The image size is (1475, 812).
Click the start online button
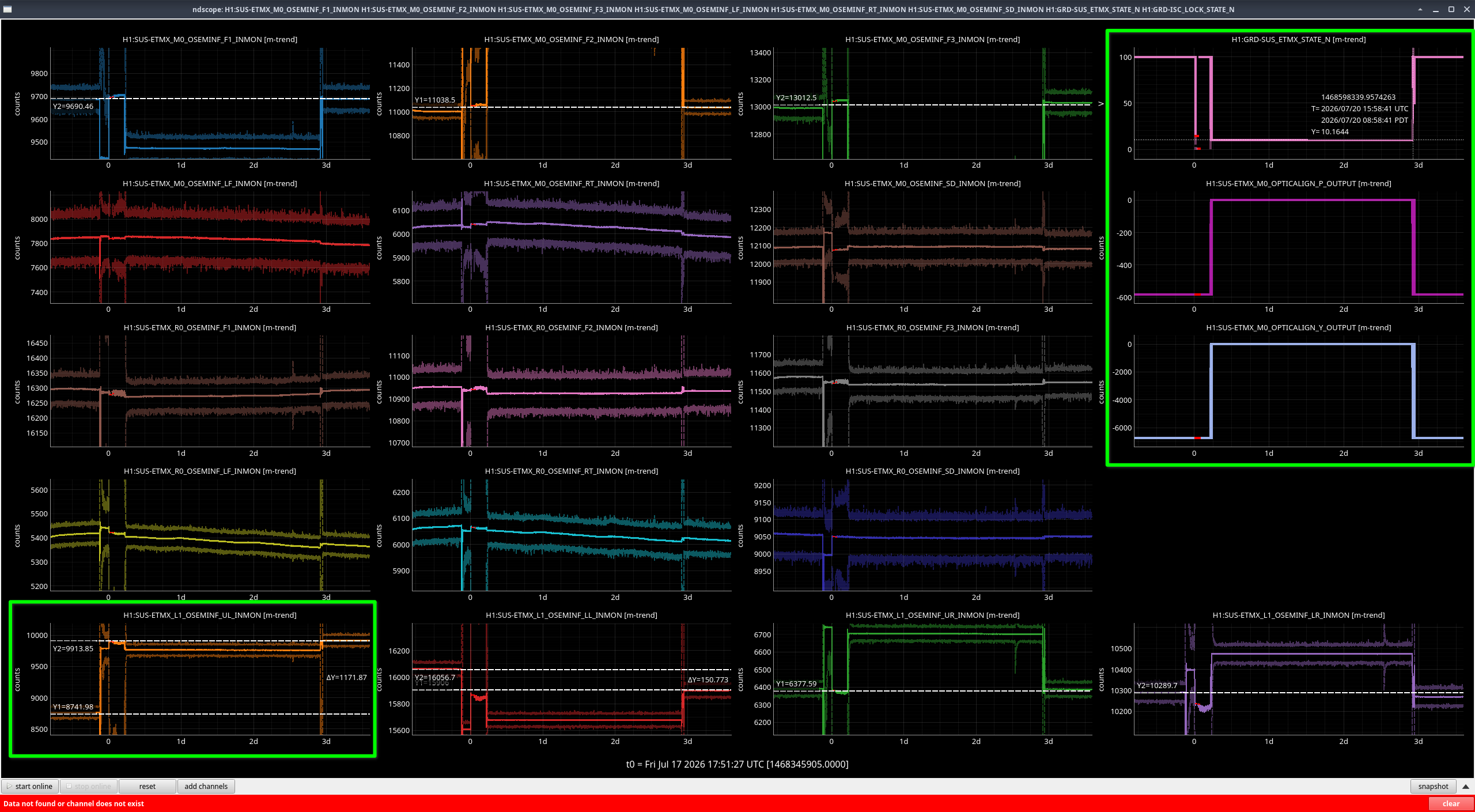coord(30,786)
